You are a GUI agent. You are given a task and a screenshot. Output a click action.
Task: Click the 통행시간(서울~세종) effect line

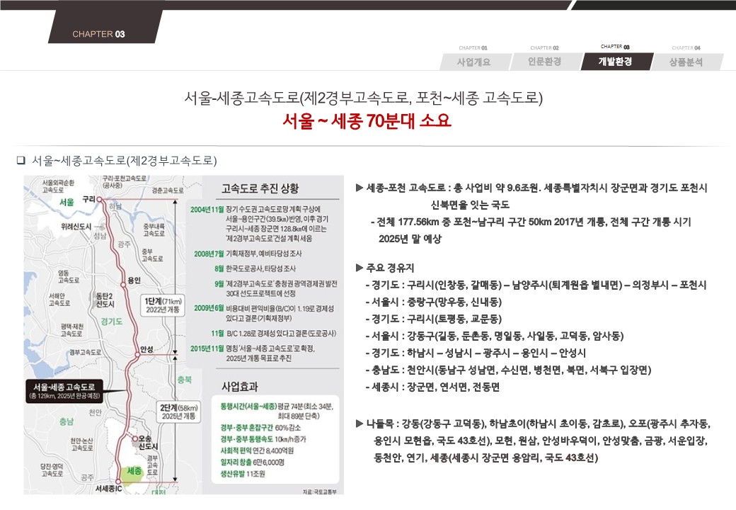click(x=277, y=411)
